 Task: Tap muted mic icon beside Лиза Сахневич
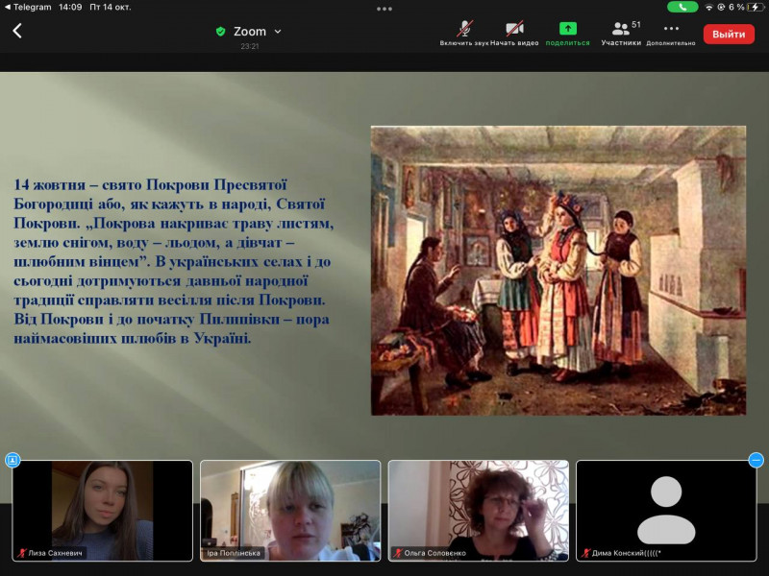click(21, 553)
